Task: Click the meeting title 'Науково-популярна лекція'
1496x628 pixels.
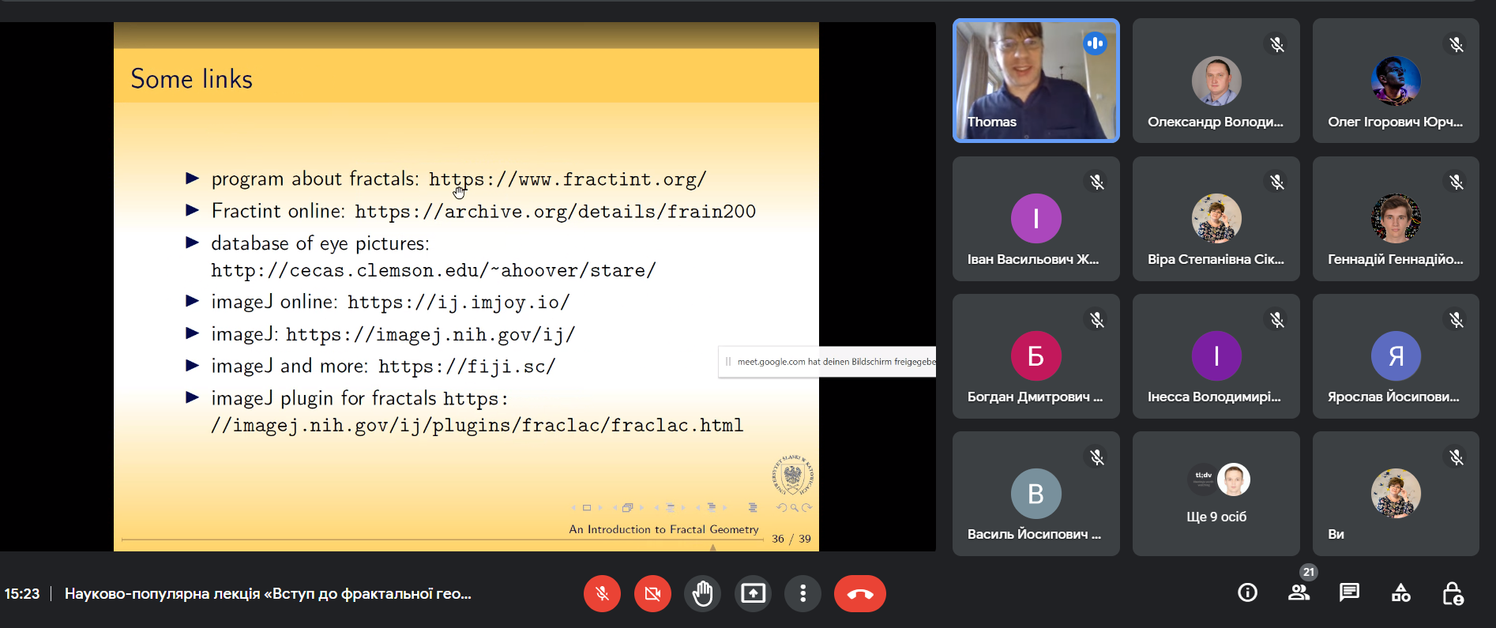Action: [268, 593]
